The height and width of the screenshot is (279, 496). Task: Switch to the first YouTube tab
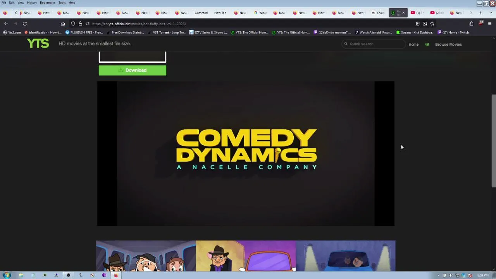(x=418, y=13)
